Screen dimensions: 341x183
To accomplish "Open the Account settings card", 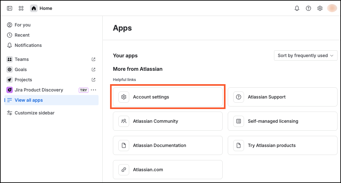I will [168, 97].
